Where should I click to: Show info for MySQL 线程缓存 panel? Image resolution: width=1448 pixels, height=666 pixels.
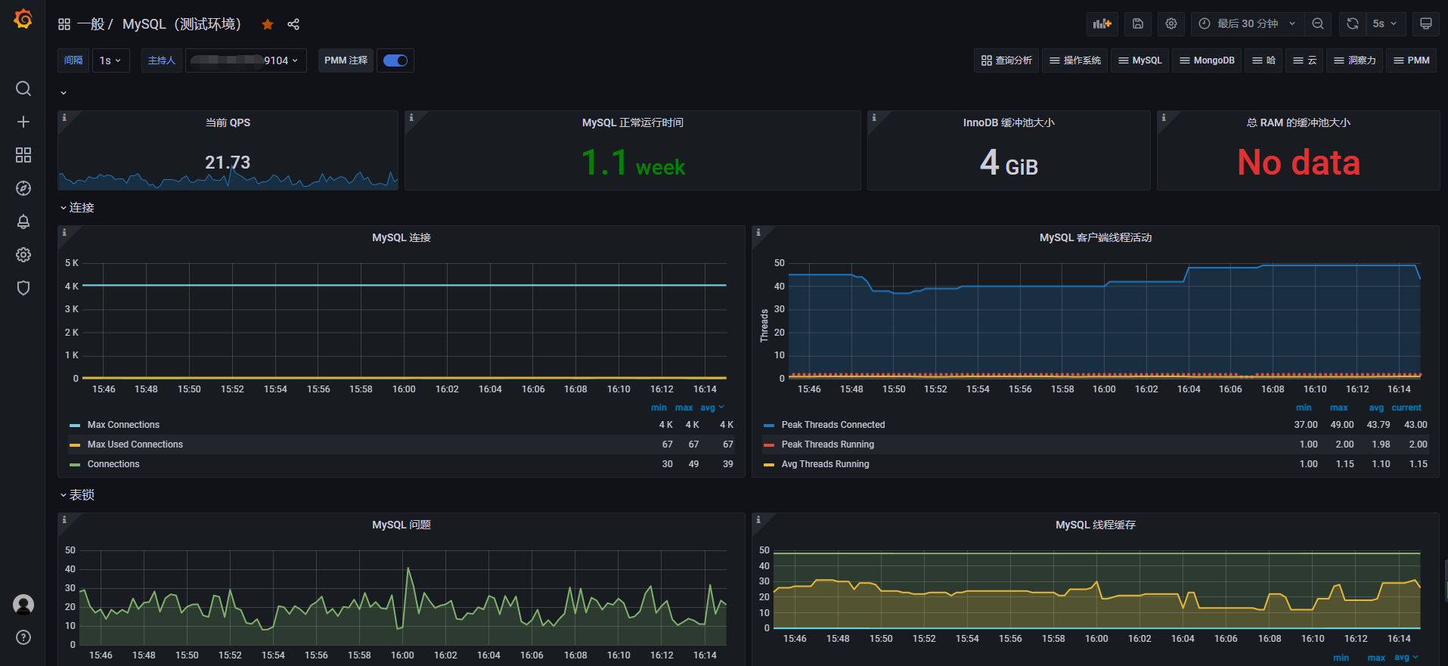758,519
